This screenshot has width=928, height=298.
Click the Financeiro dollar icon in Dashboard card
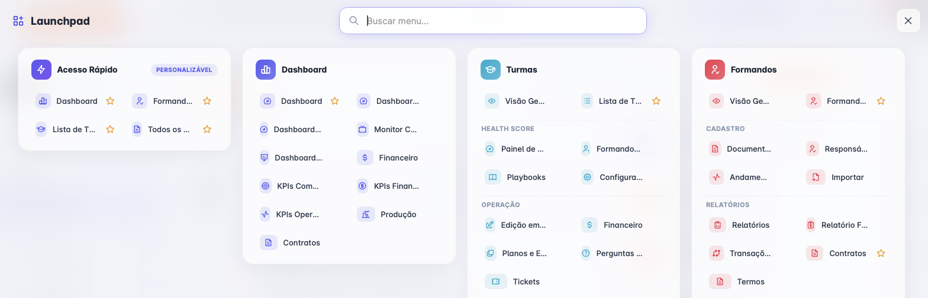click(365, 158)
